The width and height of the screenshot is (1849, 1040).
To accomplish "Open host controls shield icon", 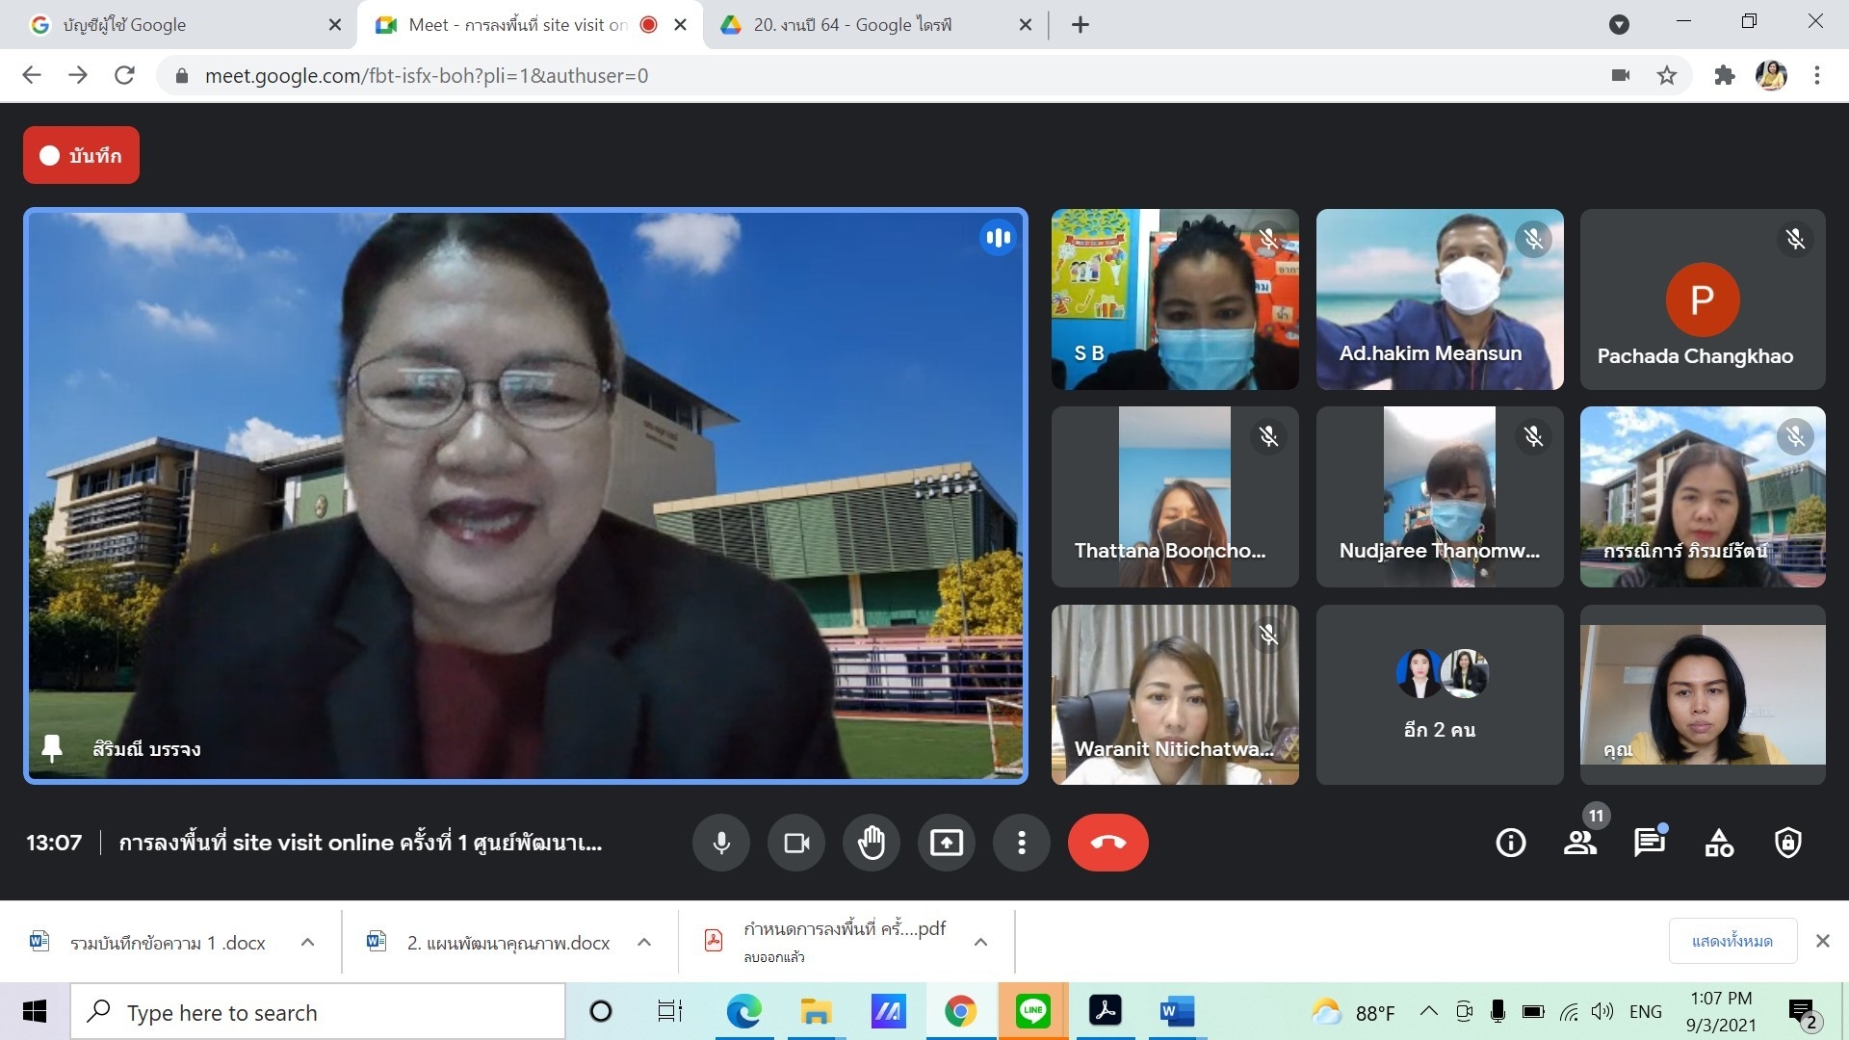I will [x=1788, y=843].
